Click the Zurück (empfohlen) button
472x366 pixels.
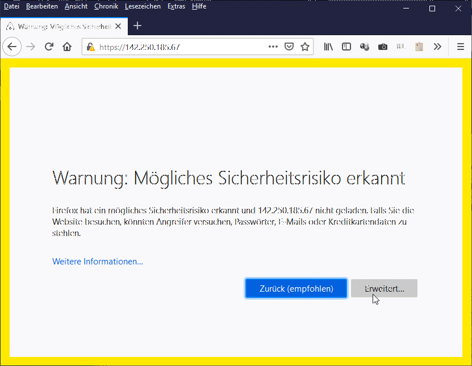[x=296, y=288]
